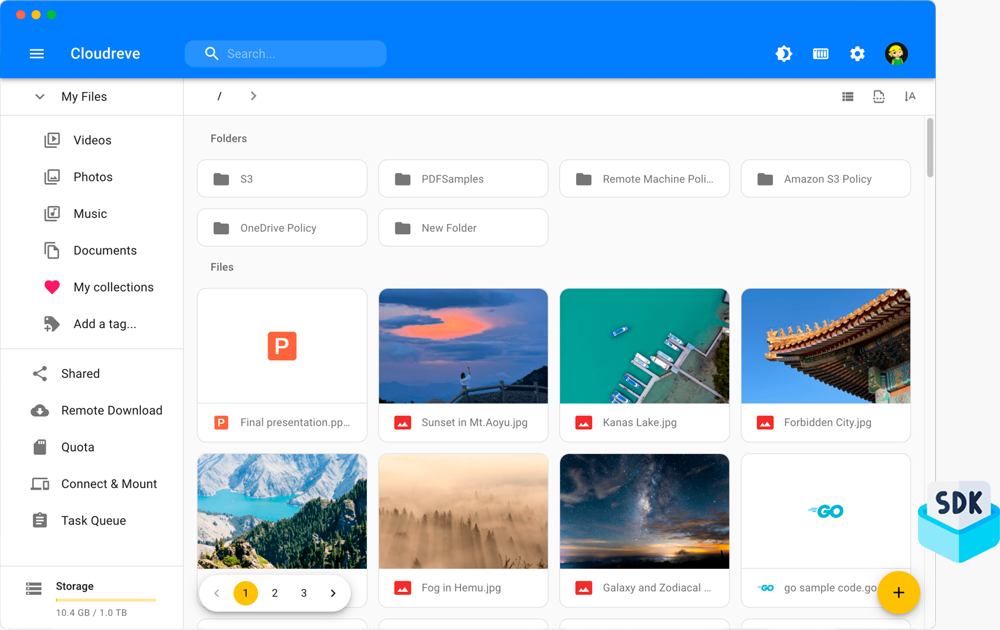Open the sort by name icon
Screen dimensions: 1000x630
click(910, 96)
